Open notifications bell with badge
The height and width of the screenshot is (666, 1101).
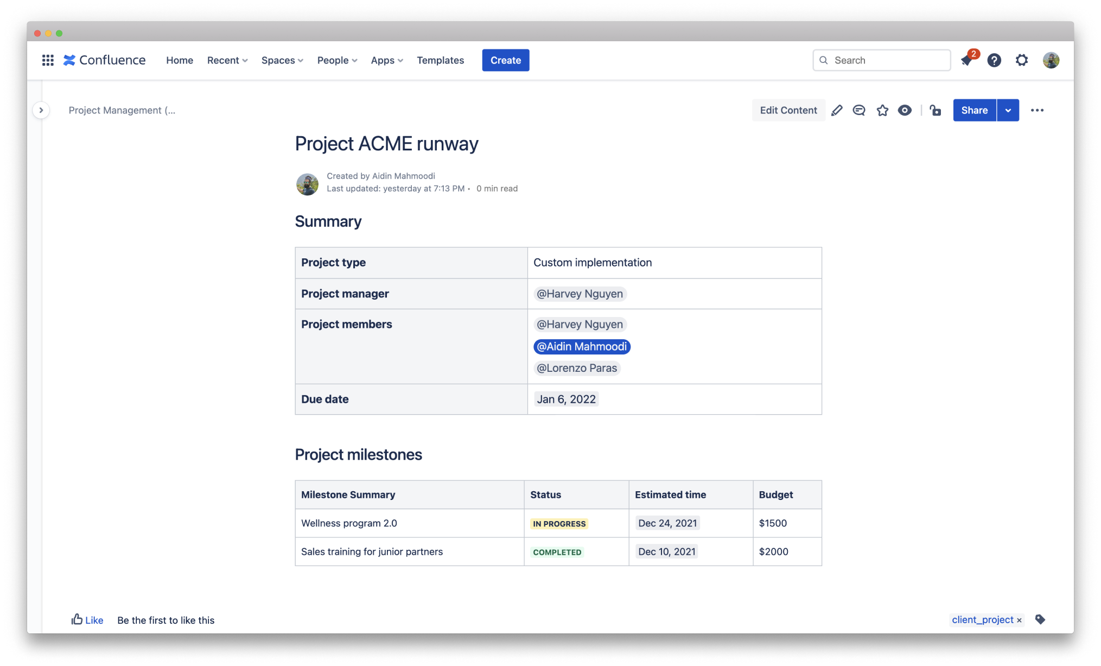point(966,60)
